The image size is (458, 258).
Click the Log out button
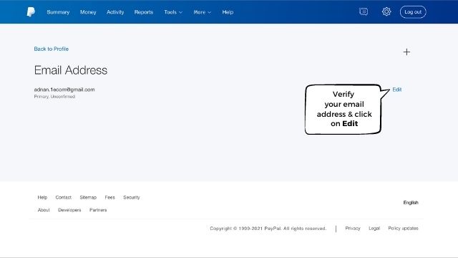[413, 12]
